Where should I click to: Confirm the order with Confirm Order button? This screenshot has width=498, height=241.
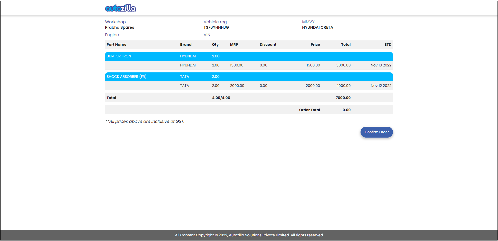(x=377, y=132)
